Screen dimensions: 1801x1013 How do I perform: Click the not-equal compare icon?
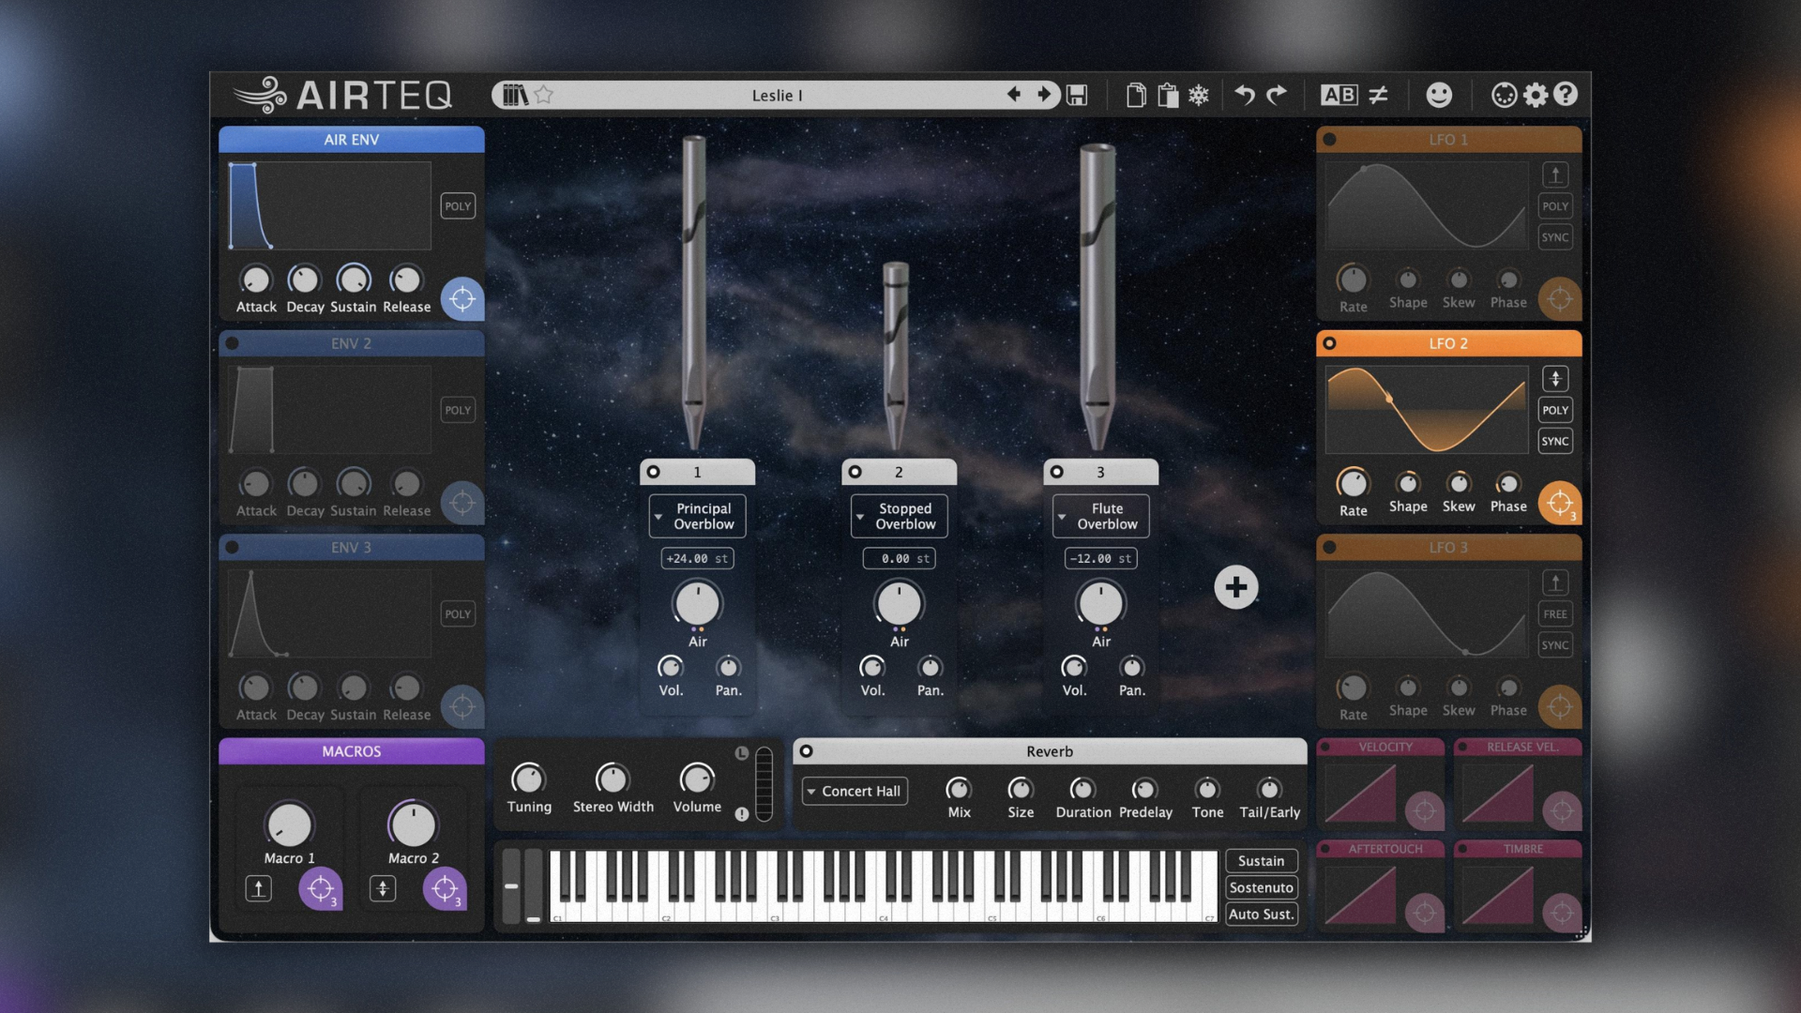click(1378, 95)
